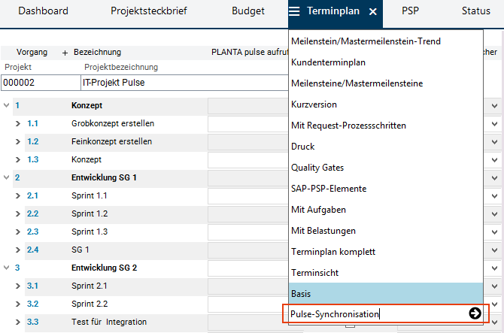504x333 pixels.
Task: Click the plus icon next to Vorgang
Action: pyautogui.click(x=65, y=53)
